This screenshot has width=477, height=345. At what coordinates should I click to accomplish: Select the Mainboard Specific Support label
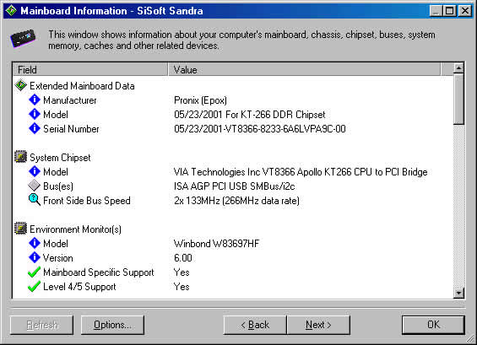click(x=99, y=272)
